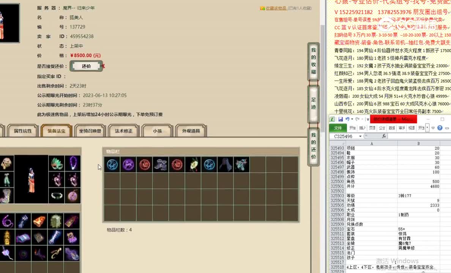Screen dimensions: 451x273
Task: Select the cloak item icon in the item bar
Action: tap(226, 164)
